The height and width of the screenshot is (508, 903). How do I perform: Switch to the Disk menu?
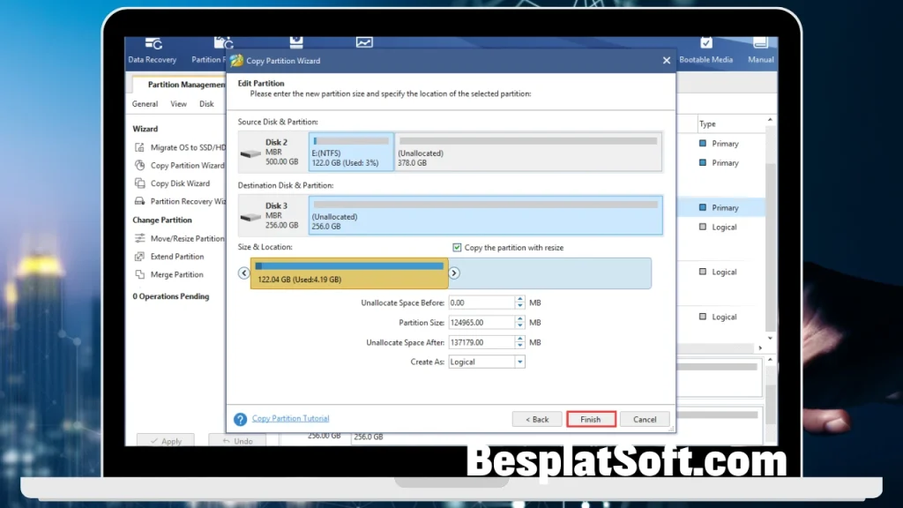pyautogui.click(x=206, y=103)
